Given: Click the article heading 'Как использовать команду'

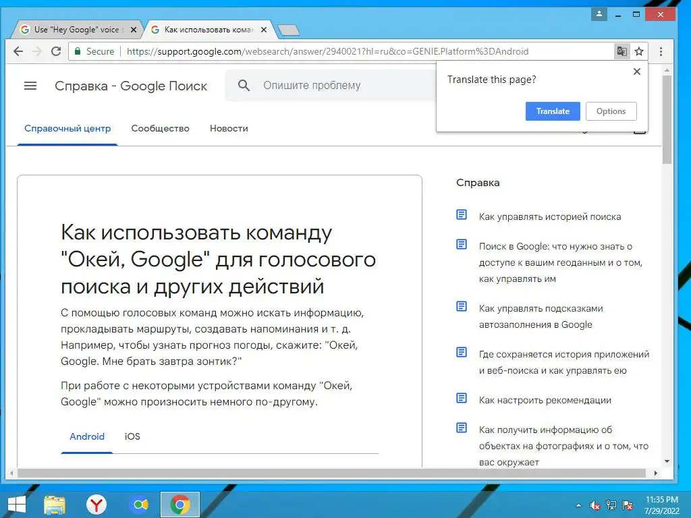Looking at the screenshot, I should 218,259.
